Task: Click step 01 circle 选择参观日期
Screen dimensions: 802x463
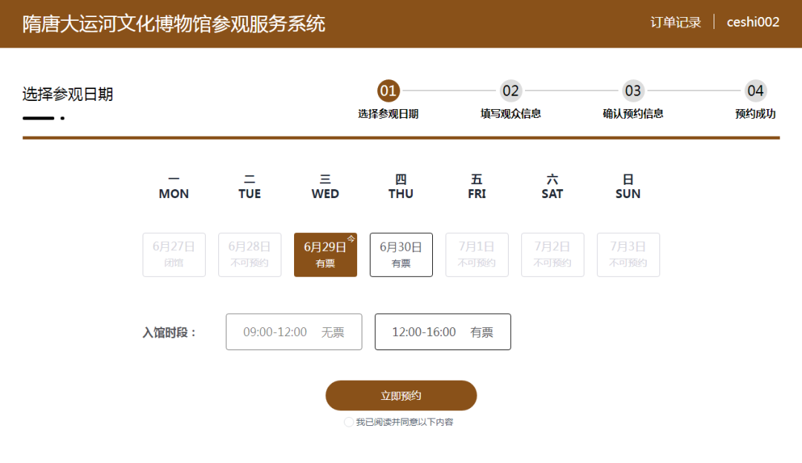Action: coord(388,91)
